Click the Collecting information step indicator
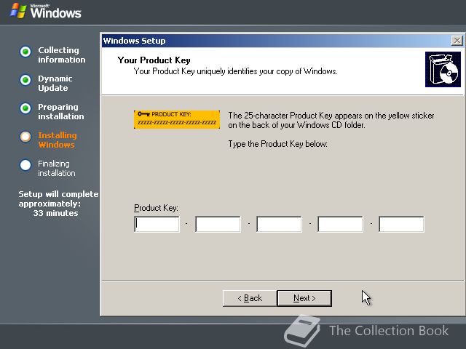This screenshot has height=349, width=466. click(25, 52)
